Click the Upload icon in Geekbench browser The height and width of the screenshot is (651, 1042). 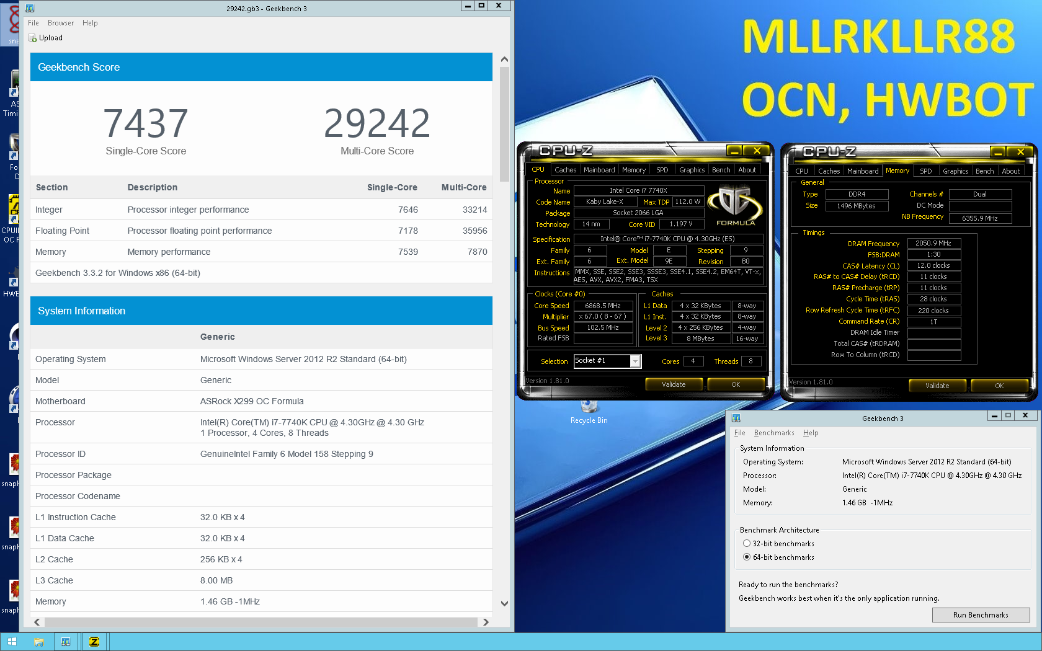[x=32, y=38]
